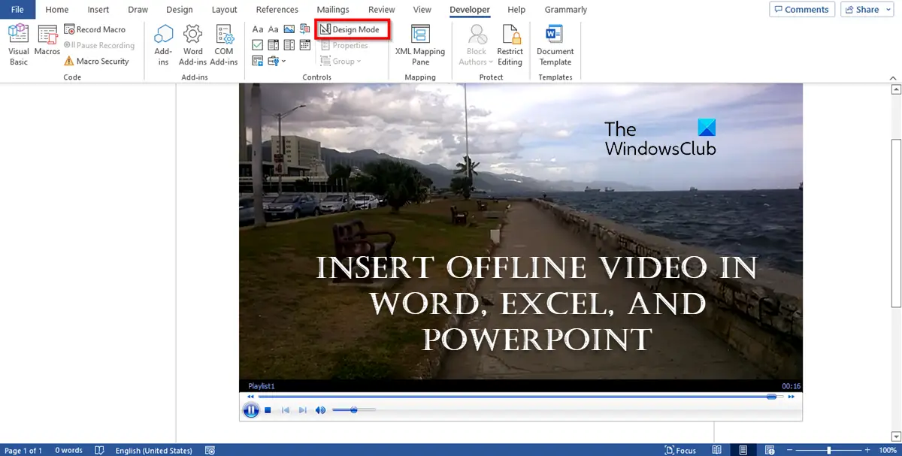902x456 pixels.
Task: Click the video seek bar
Action: [521, 396]
